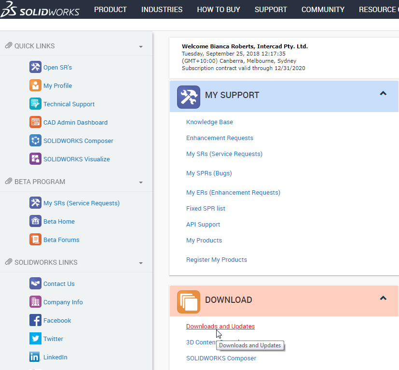399x370 pixels.
Task: Click the My Support tools icon
Action: [x=189, y=97]
